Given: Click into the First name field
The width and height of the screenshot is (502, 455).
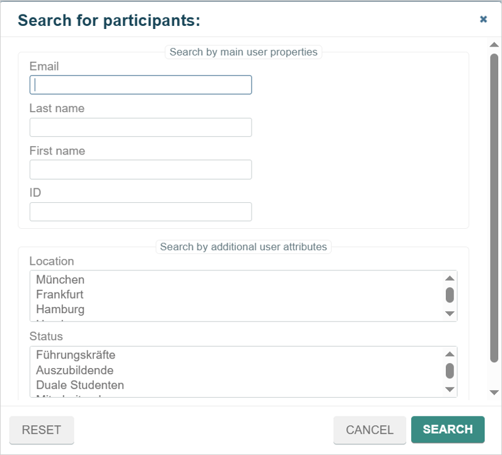Looking at the screenshot, I should point(141,170).
